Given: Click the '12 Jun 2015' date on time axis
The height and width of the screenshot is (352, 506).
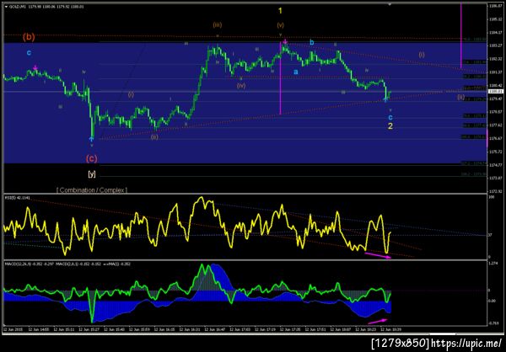Looking at the screenshot, I should pyautogui.click(x=11, y=330).
